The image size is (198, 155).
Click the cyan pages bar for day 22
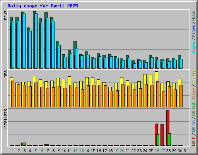point(135,66)
